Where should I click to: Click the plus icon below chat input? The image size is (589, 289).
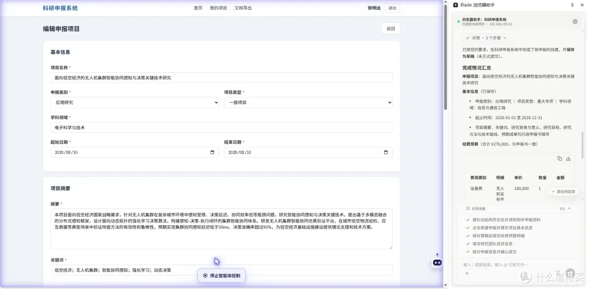(467, 273)
